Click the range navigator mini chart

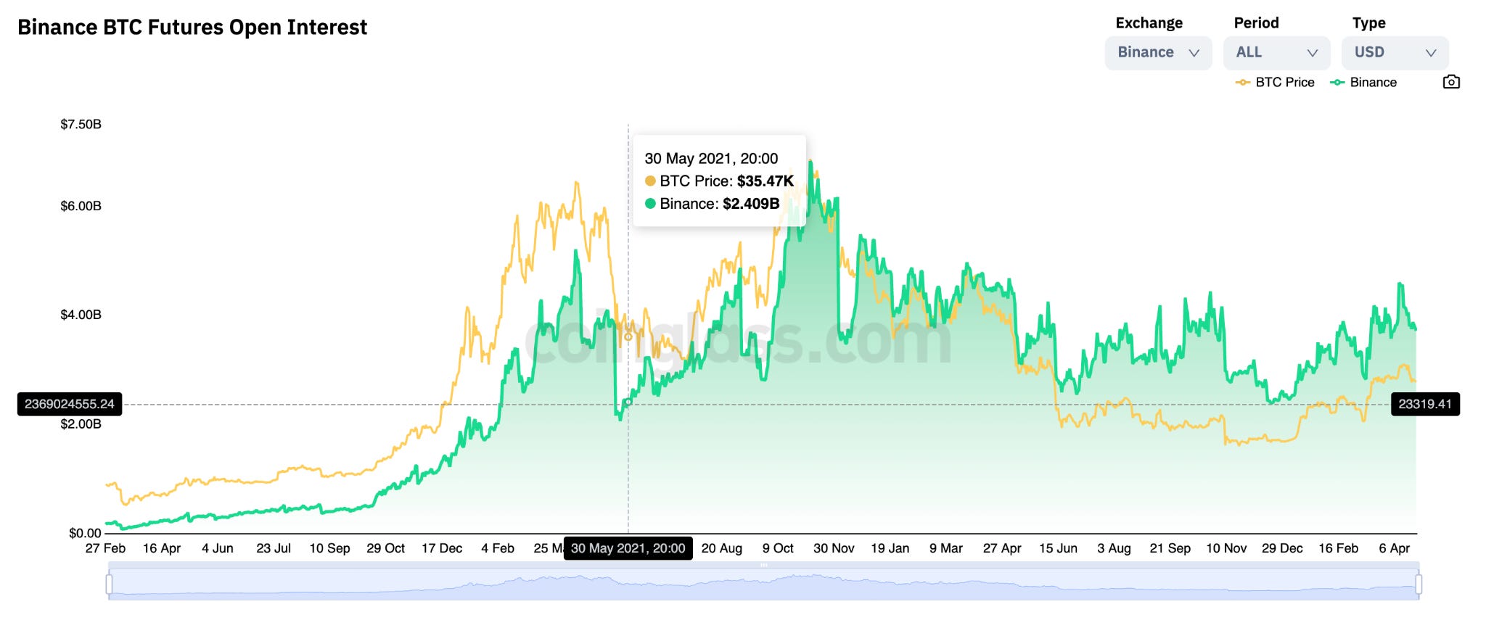(763, 584)
